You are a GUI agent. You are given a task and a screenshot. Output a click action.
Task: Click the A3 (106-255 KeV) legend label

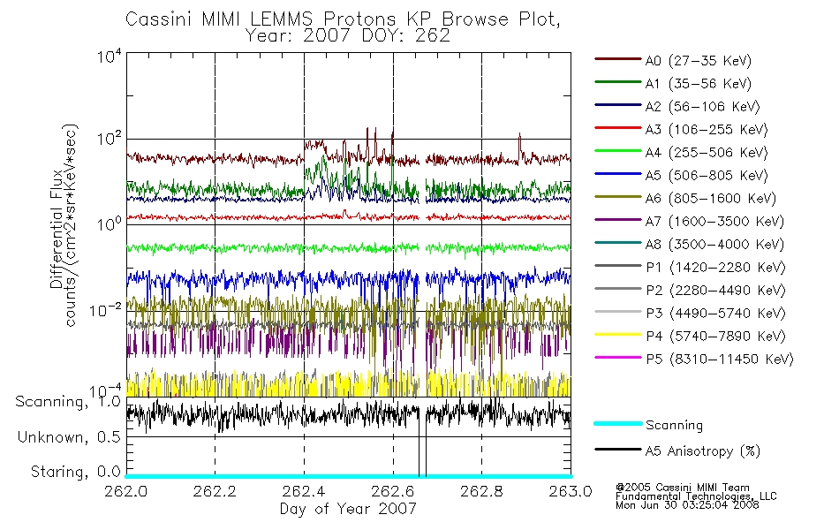[x=707, y=130]
